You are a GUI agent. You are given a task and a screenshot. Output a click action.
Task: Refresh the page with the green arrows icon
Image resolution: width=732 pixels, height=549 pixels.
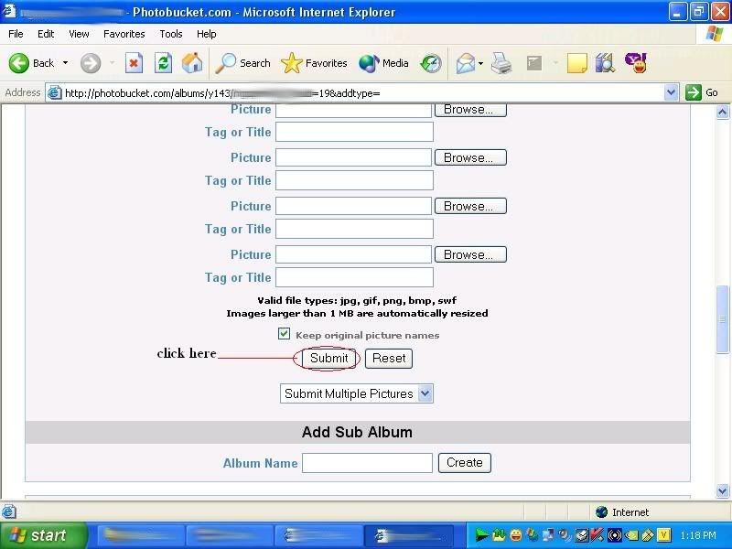[x=164, y=63]
